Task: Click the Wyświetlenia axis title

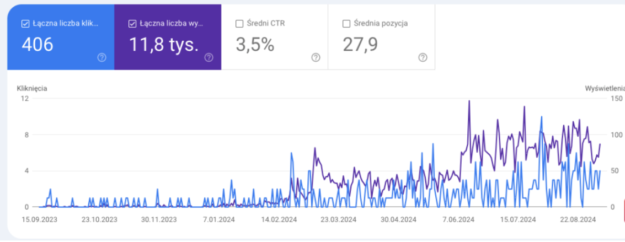Action: click(x=605, y=88)
